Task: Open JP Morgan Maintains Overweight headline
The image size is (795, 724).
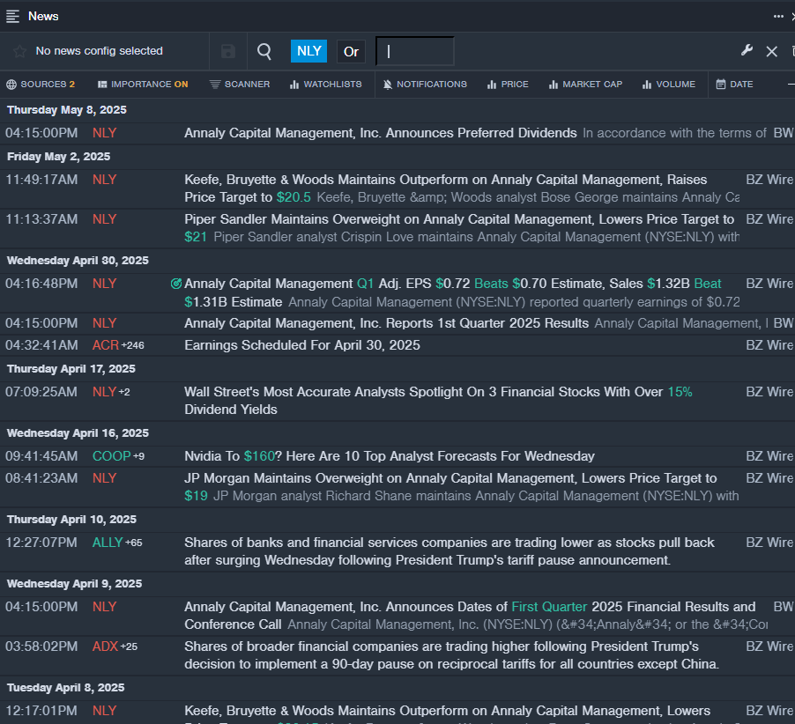Action: 461,487
